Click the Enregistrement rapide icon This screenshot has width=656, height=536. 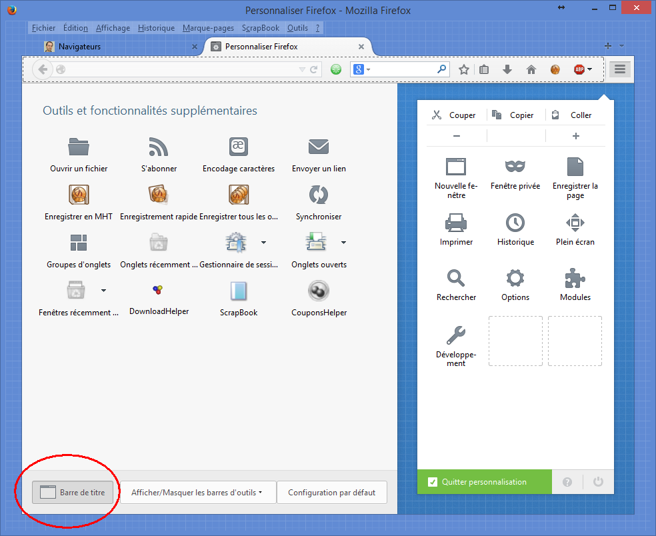(159, 195)
